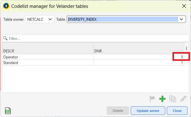Open the Table owner NETCALC dropdown
Viewport: 191px width, 117px height.
click(x=40, y=19)
